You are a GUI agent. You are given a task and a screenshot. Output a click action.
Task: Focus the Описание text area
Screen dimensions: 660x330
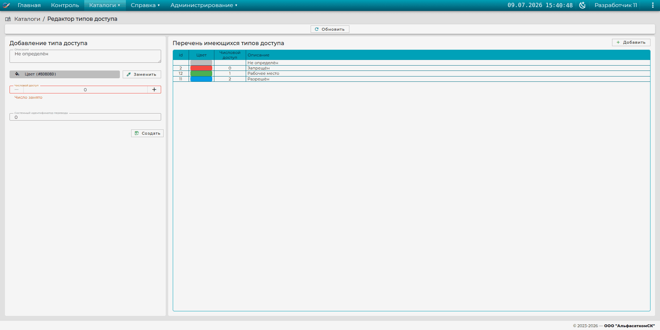pyautogui.click(x=85, y=56)
